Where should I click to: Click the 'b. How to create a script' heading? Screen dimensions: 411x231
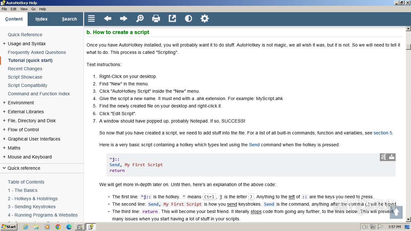118,32
